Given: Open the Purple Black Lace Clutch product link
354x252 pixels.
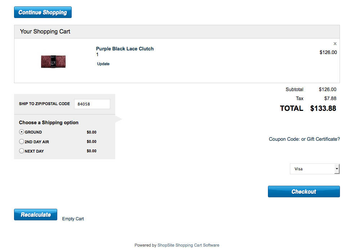Looking at the screenshot, I should (125, 49).
